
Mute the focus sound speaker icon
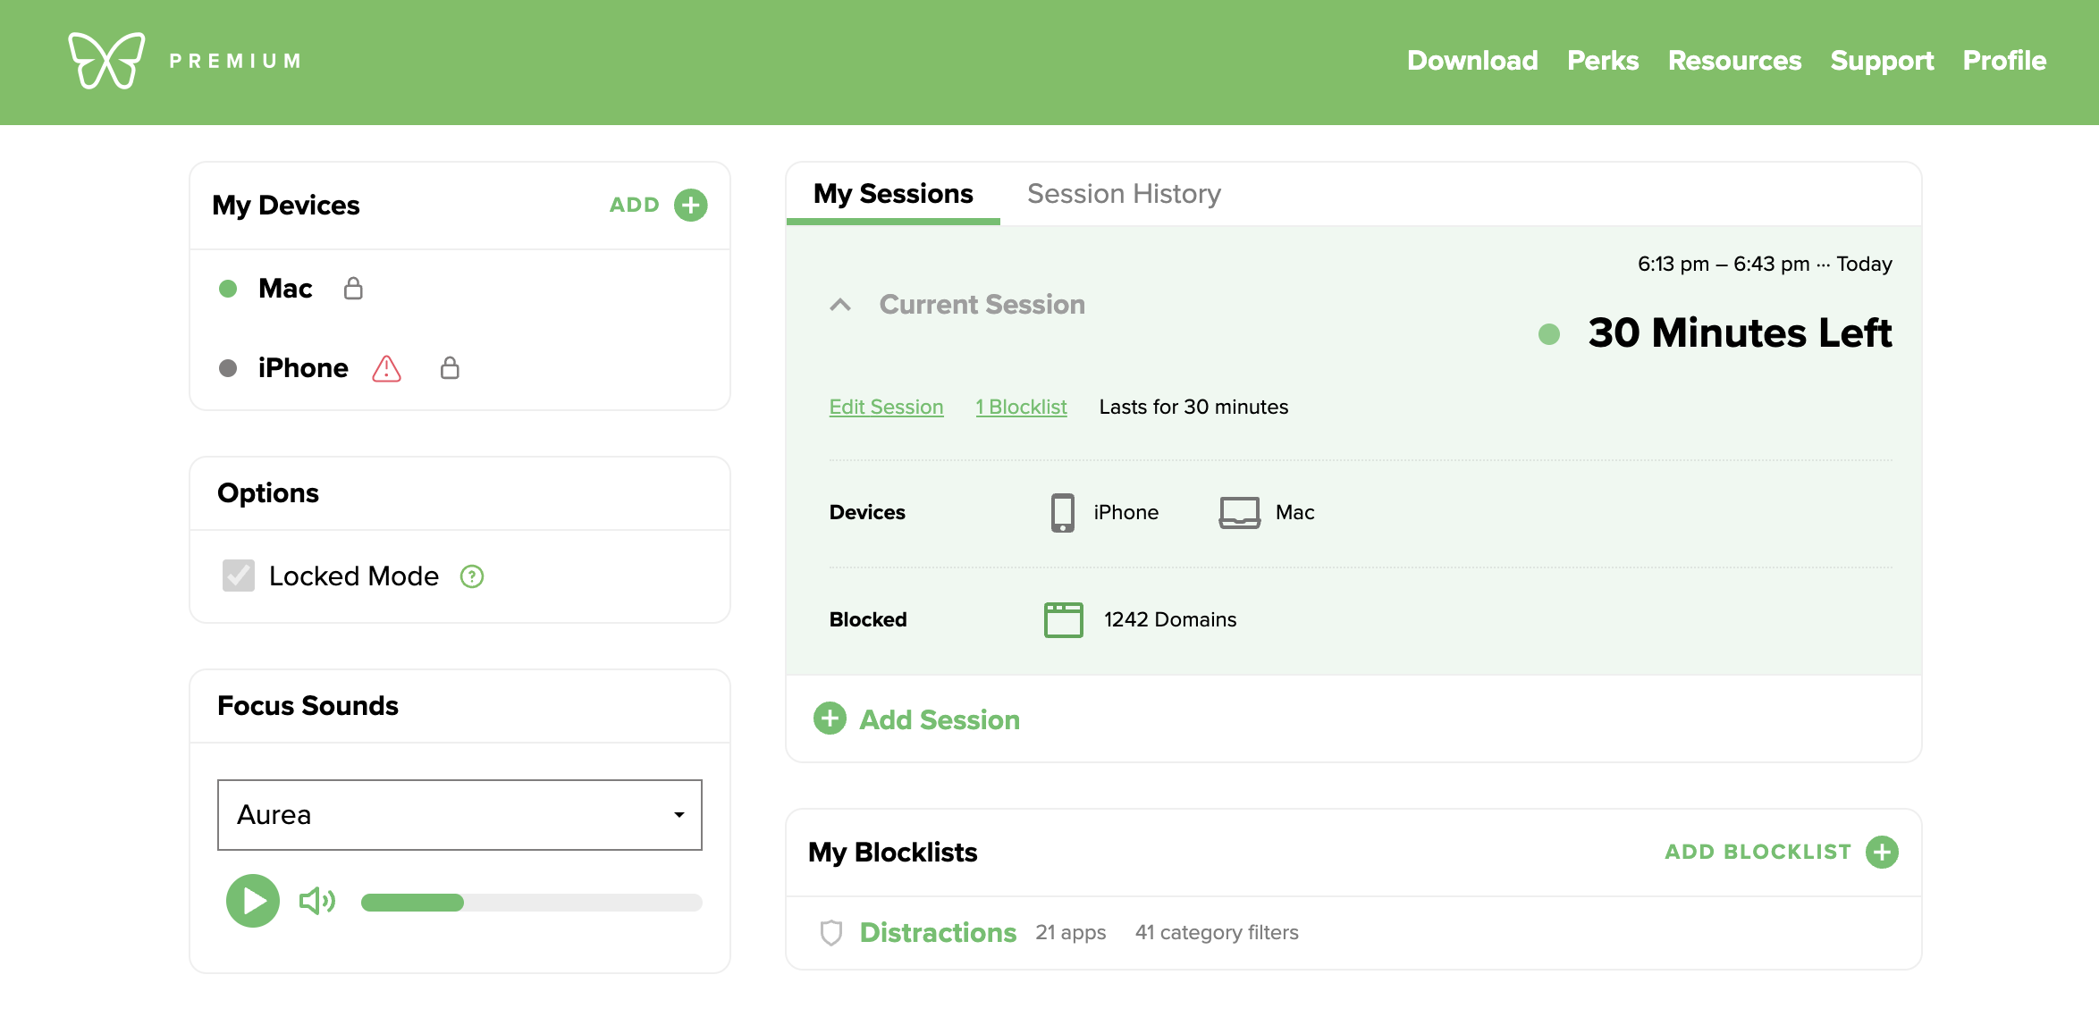[316, 901]
